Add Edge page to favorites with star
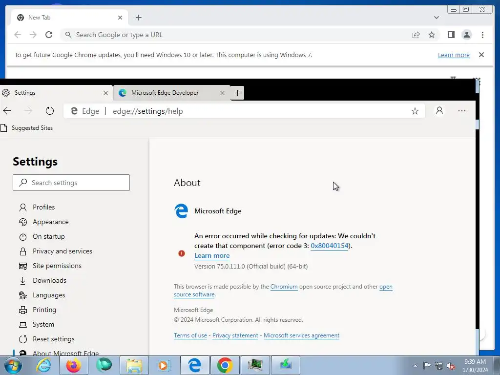This screenshot has width=500, height=375. coord(415,111)
